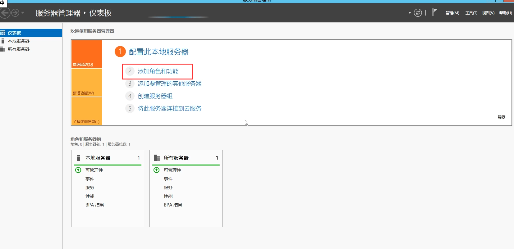This screenshot has width=514, height=249.
Task: Click 服务 in 本地服务器 tile
Action: 90,188
